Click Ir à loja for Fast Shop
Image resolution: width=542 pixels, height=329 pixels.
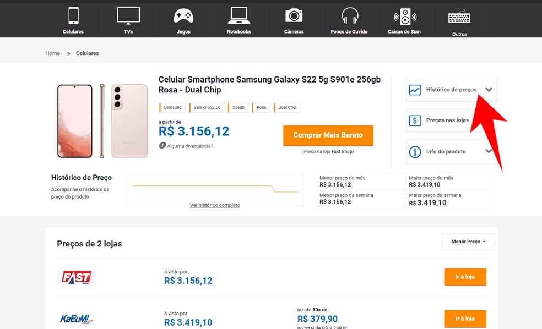pyautogui.click(x=465, y=277)
